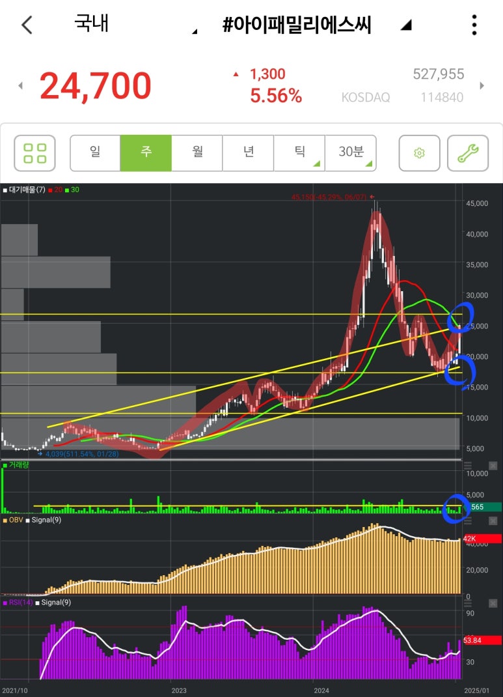The height and width of the screenshot is (697, 503).
Task: Tap the 2024 date axis label
Action: [x=321, y=690]
